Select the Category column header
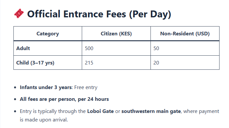This screenshot has height=128, width=229. click(48, 34)
